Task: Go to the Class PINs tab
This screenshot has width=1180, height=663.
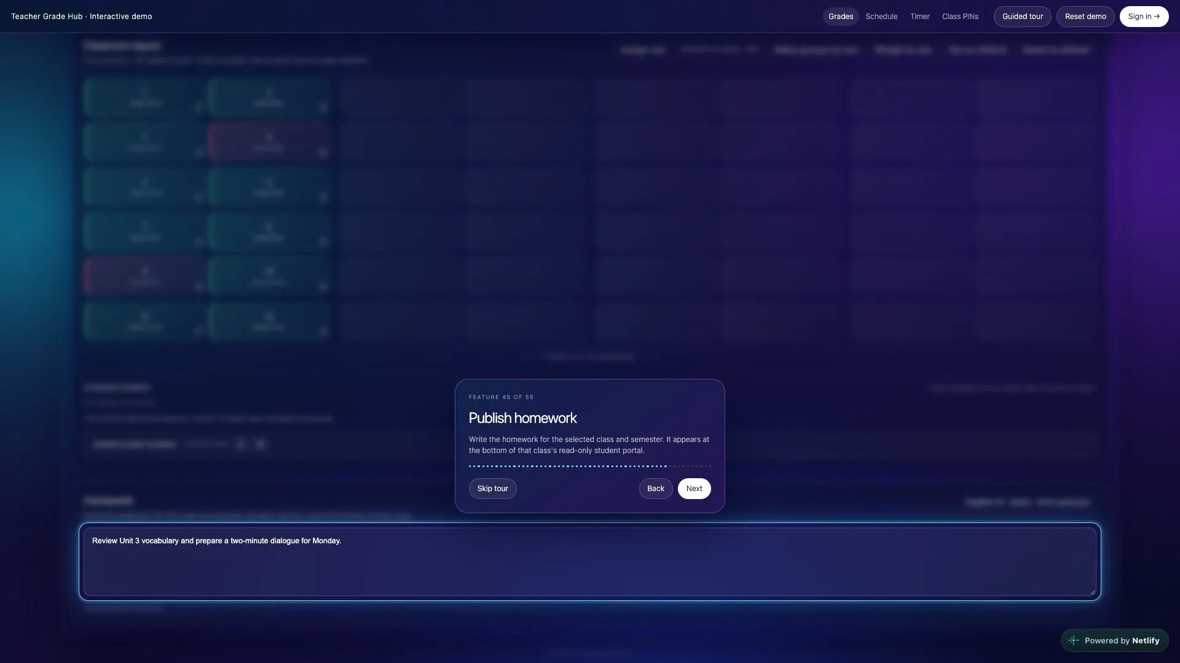Action: coord(960,17)
